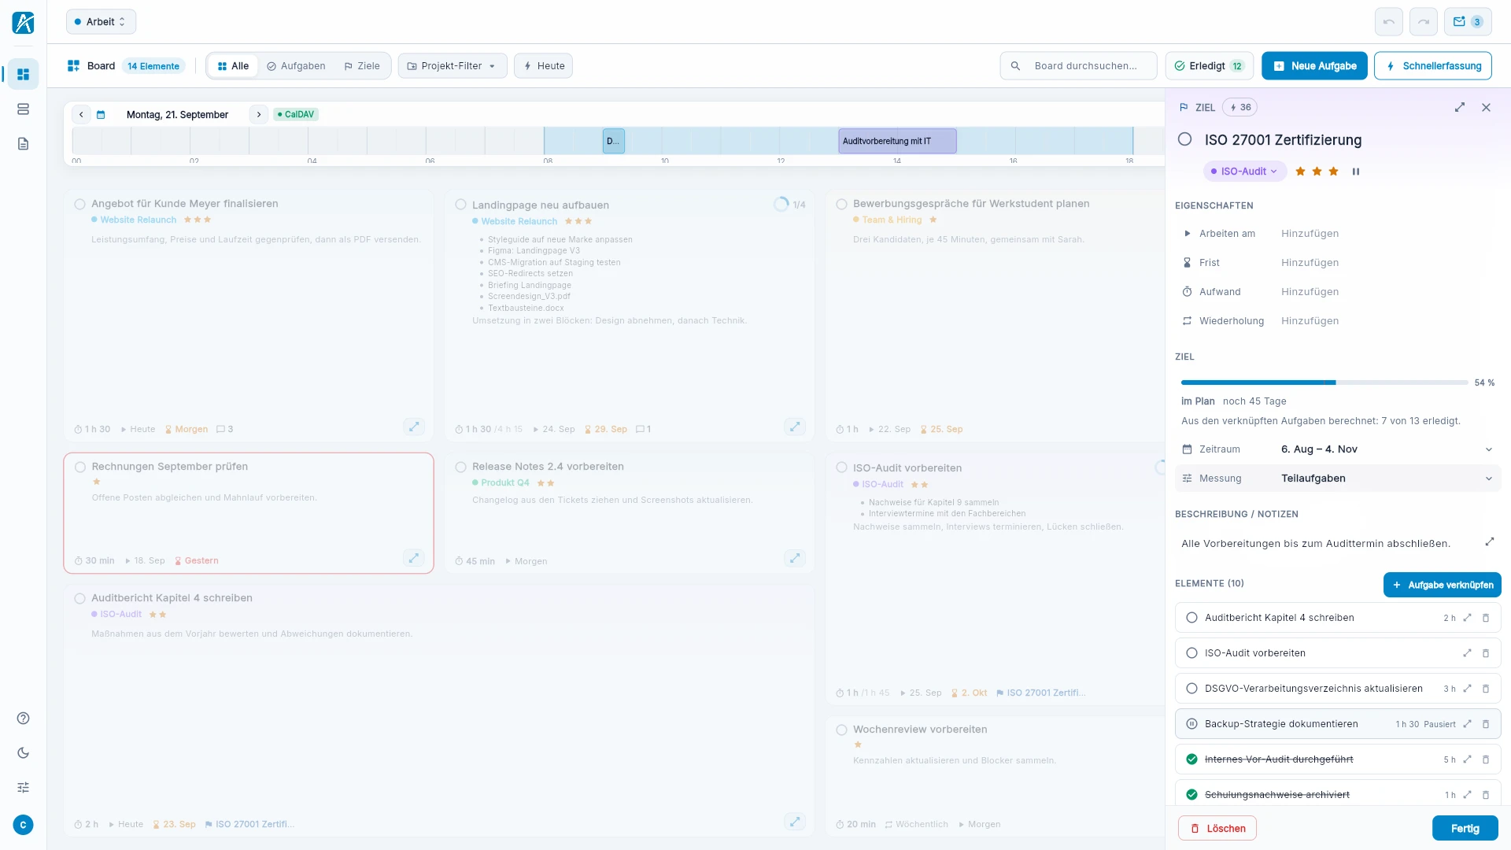This screenshot has width=1511, height=850.
Task: Open the list view sidebar icon
Action: click(x=23, y=109)
